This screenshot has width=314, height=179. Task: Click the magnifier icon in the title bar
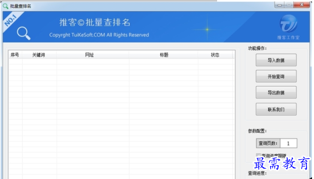[5, 6]
